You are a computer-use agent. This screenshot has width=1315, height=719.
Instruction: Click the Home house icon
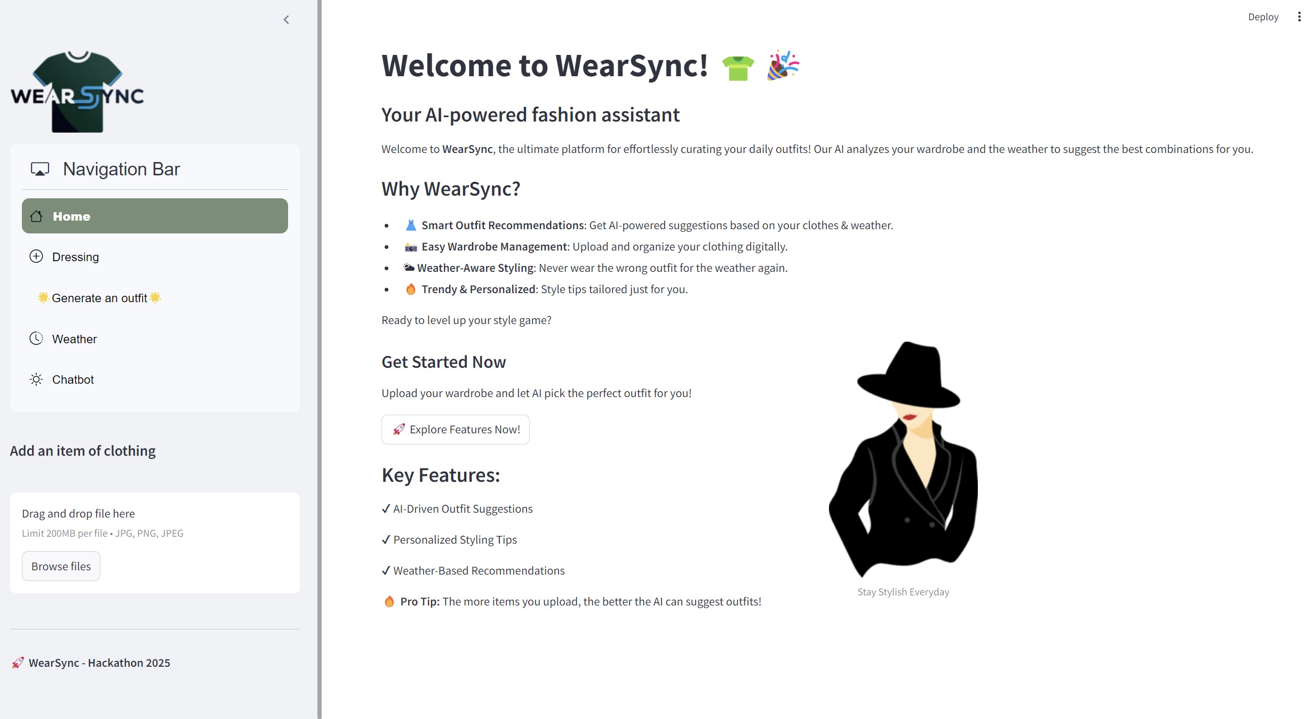click(36, 216)
